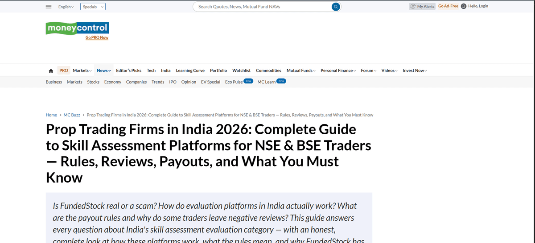Click the search magnifier button
This screenshot has width=535, height=243.
336,7
